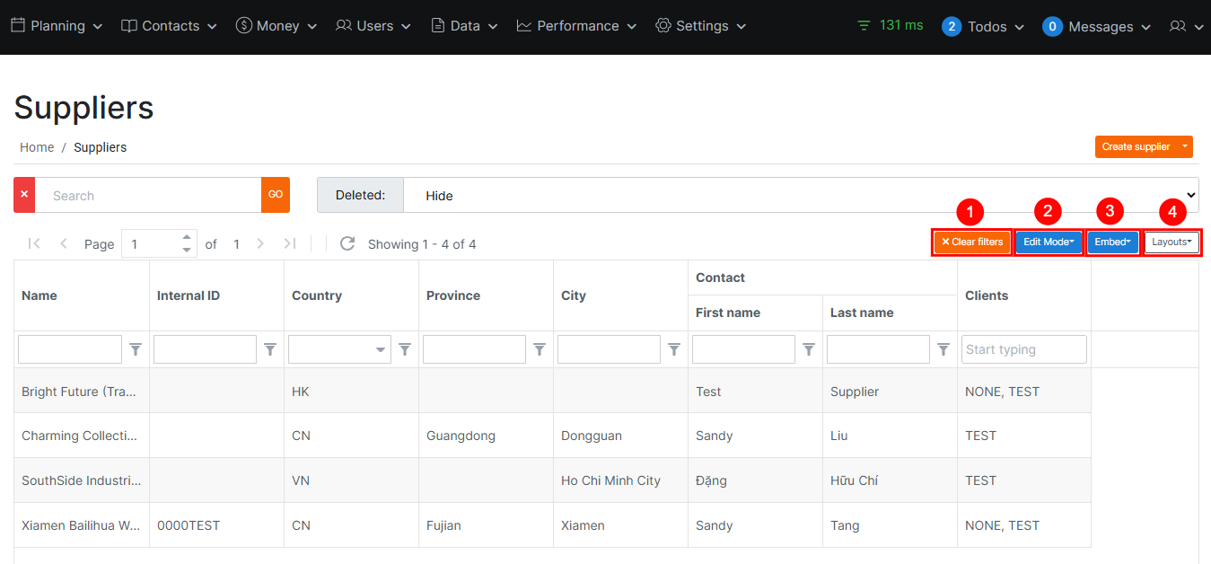Click the Ho Chi Minh City cell
The height and width of the screenshot is (564, 1211).
[x=620, y=480]
